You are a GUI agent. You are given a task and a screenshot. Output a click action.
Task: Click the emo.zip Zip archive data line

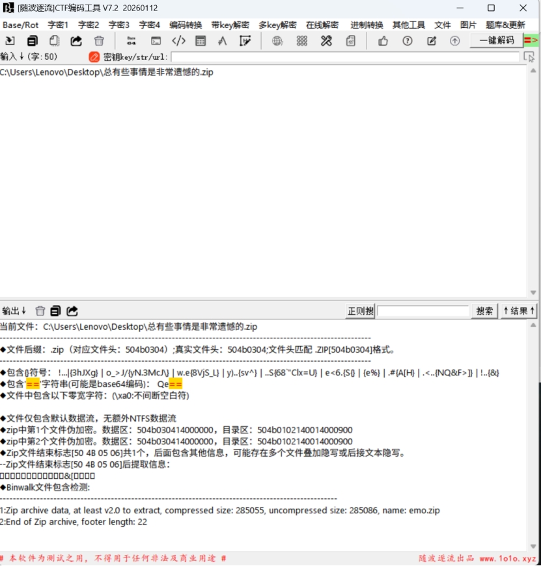click(220, 511)
